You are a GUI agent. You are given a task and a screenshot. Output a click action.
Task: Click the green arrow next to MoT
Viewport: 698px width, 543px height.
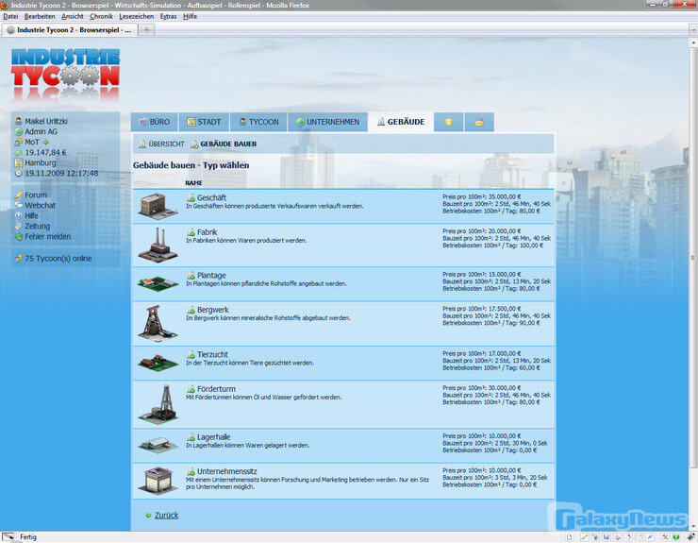coord(45,143)
